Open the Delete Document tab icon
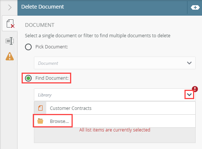The image size is (202, 149). [10, 23]
